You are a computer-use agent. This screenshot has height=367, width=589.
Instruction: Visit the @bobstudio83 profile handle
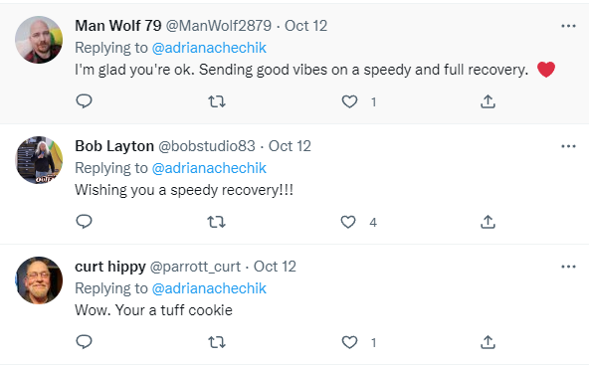[x=206, y=146]
